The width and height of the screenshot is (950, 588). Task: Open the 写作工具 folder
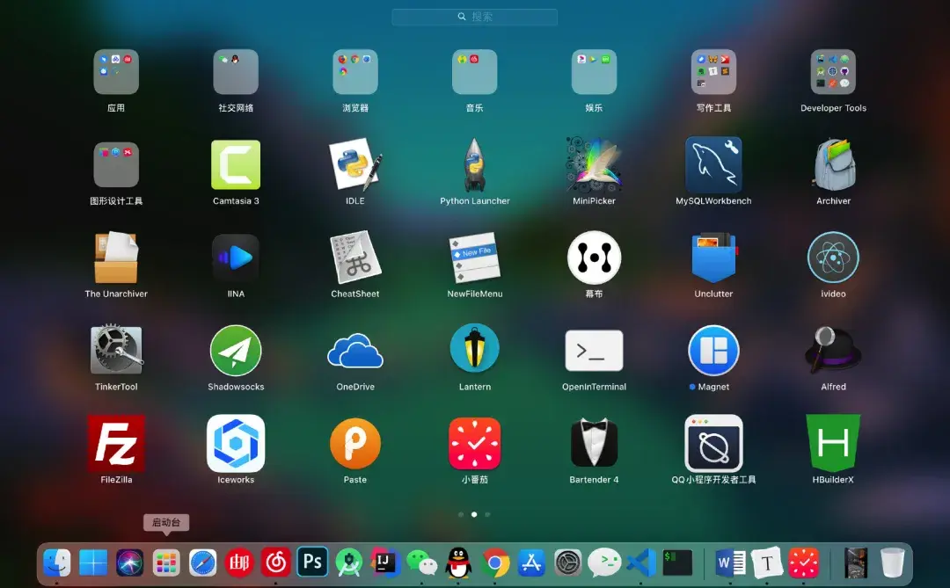coord(713,72)
